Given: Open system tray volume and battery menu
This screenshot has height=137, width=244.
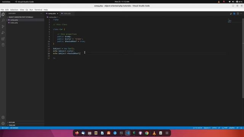Looking at the screenshot, I should coord(236,2).
